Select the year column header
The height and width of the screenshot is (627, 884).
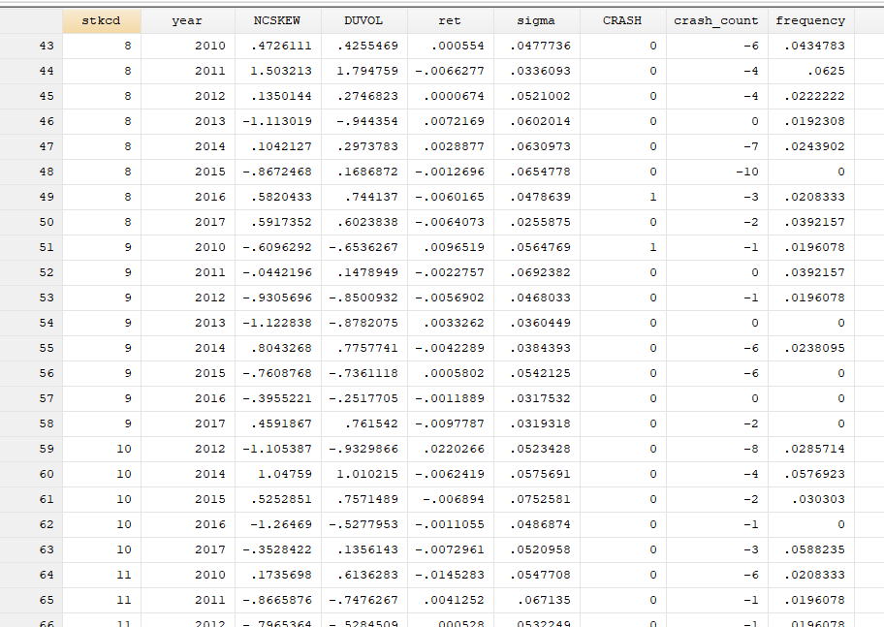point(188,21)
